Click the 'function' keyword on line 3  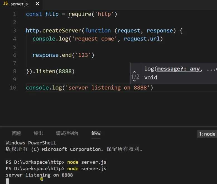pyautogui.click(x=98, y=31)
